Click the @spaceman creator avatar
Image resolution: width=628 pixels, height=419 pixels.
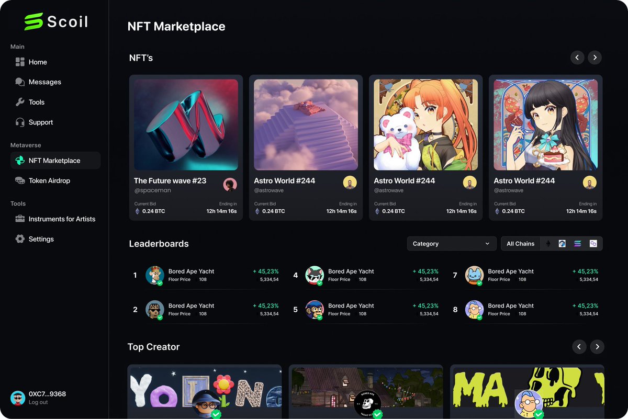pos(230,184)
